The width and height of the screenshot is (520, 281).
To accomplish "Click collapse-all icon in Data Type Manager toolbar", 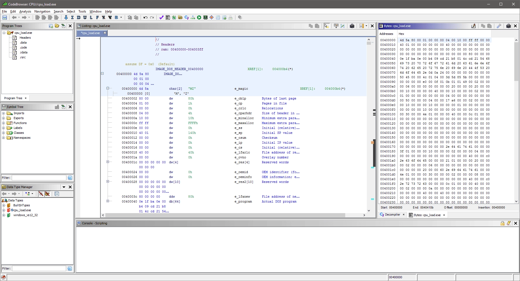I will (57, 194).
